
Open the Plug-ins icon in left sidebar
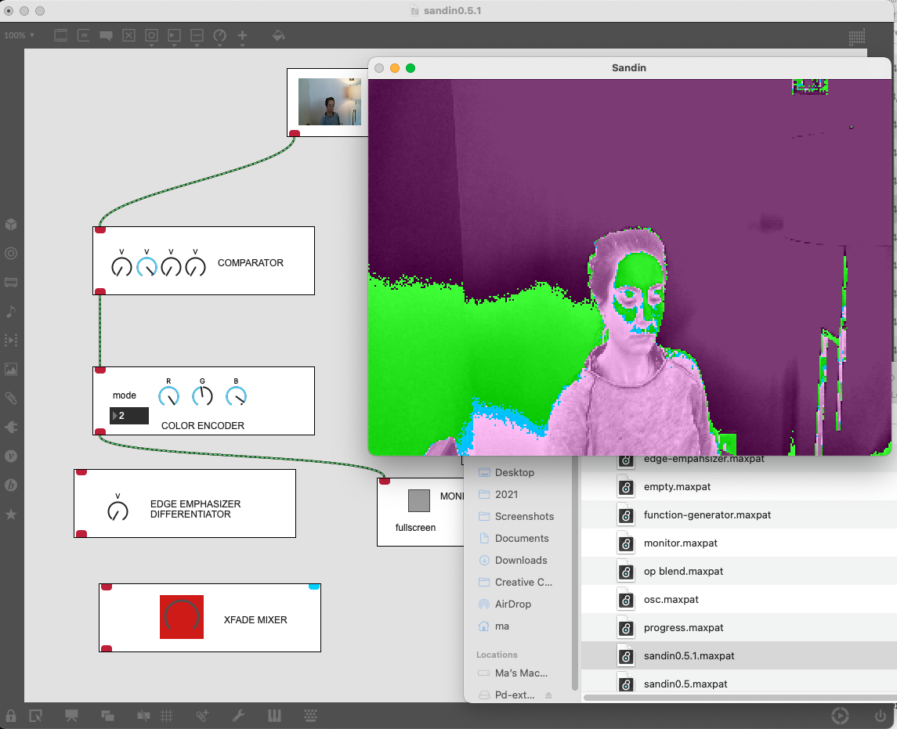tap(11, 427)
